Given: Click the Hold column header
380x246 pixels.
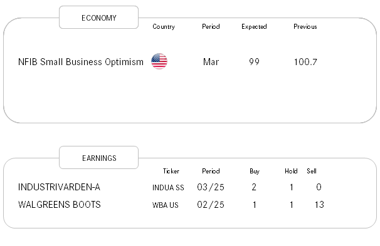Looking at the screenshot, I should (291, 171).
